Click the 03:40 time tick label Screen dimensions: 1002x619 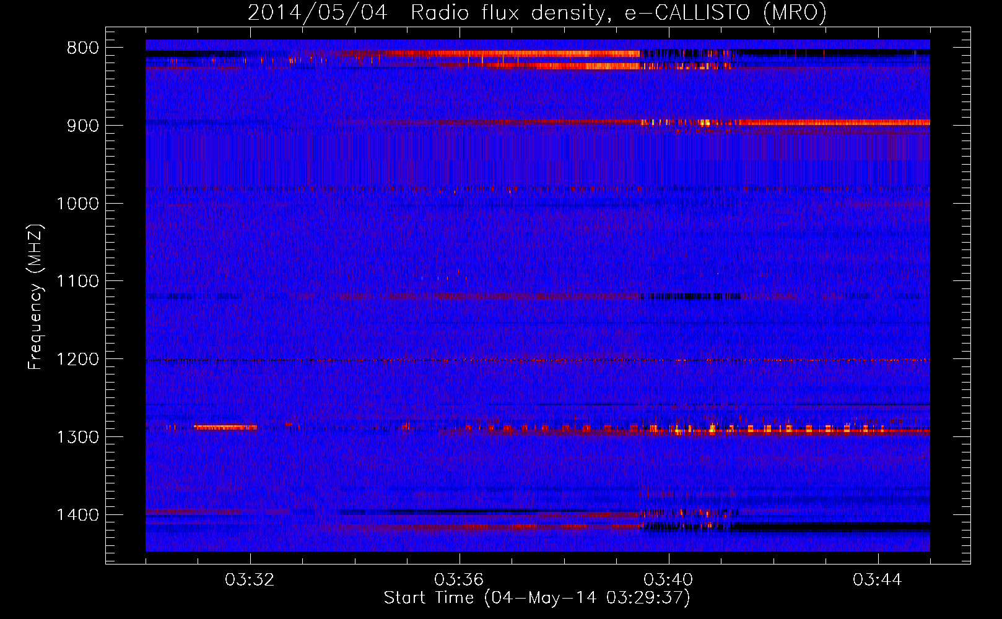pos(668,580)
